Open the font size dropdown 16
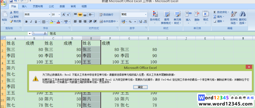Viewport: 255px width, 108px height. tap(59, 14)
